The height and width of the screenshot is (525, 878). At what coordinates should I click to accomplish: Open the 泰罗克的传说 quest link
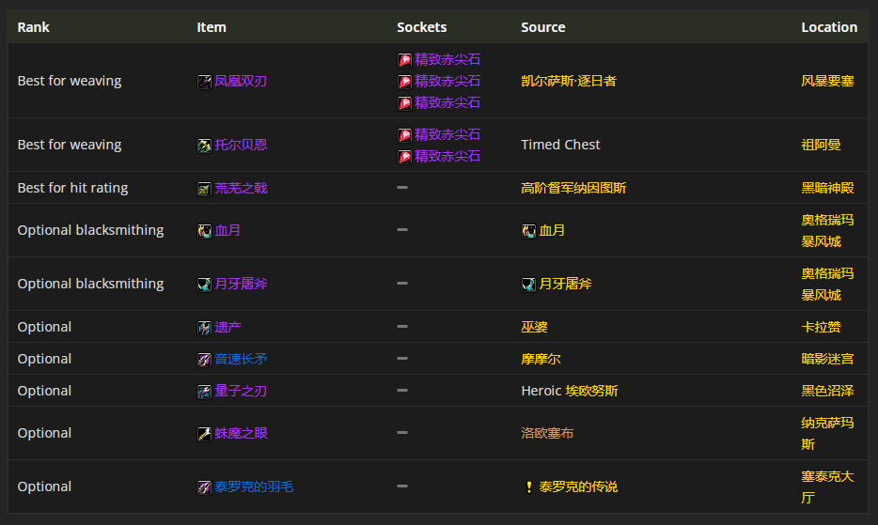pos(578,487)
